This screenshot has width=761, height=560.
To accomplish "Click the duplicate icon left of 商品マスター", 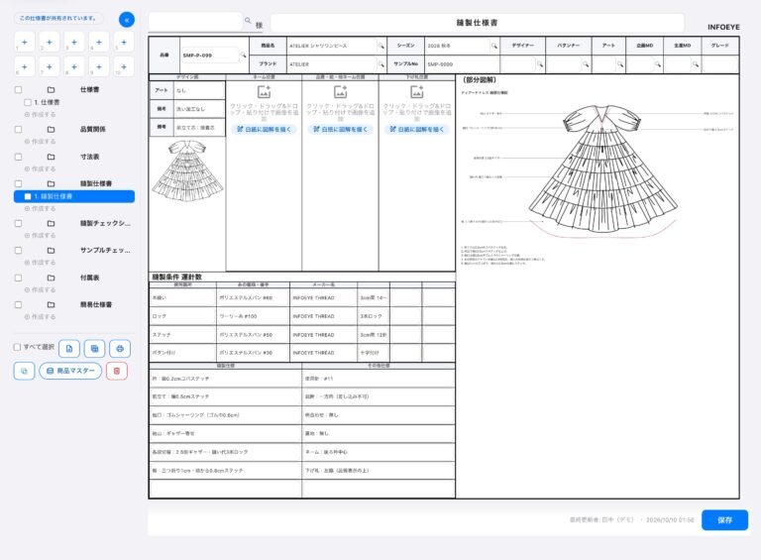I will pos(24,371).
